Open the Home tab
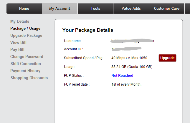Image resolution: width=190 pixels, height=123 pixels. coord(24,9)
